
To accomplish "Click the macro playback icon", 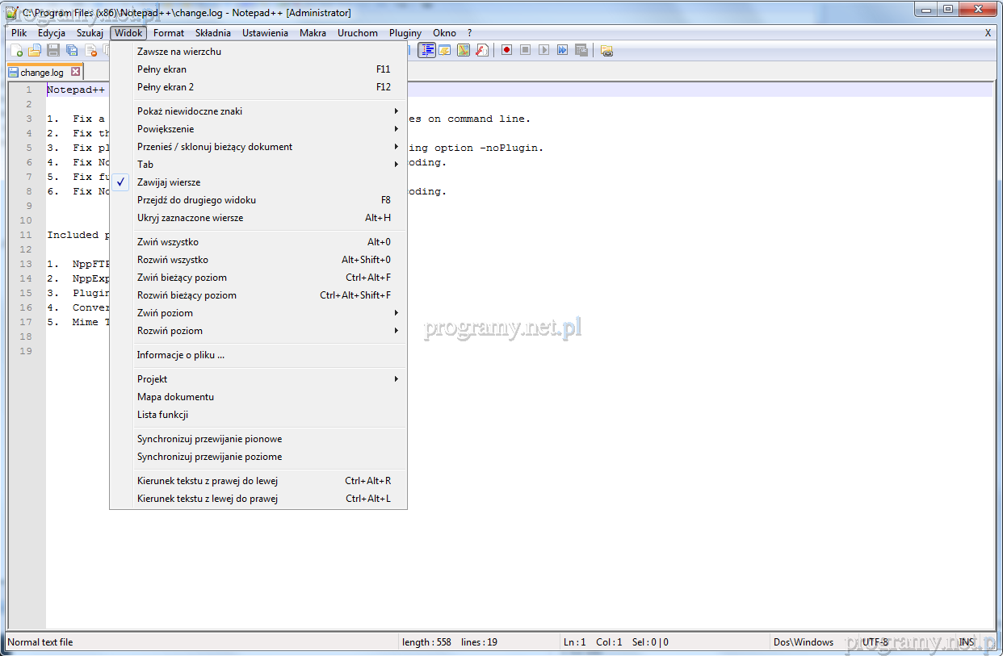I will pos(543,50).
